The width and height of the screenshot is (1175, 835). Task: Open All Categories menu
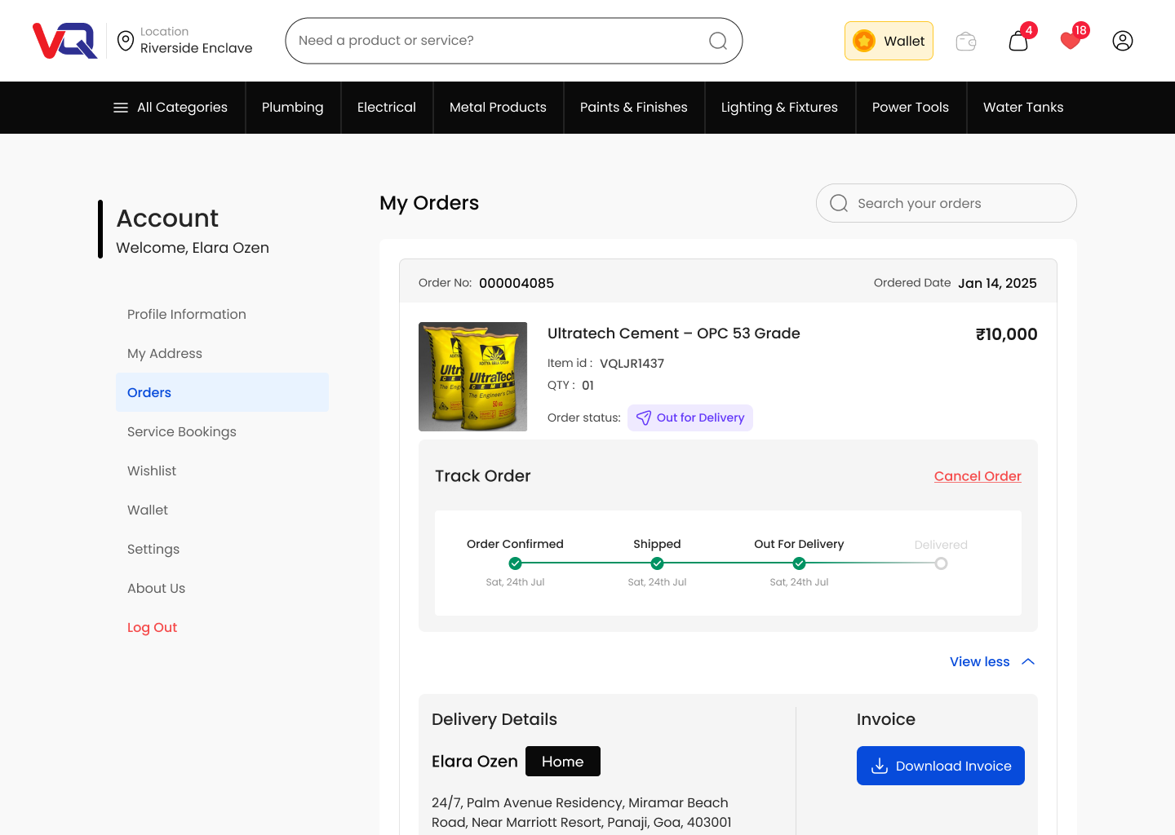(171, 108)
